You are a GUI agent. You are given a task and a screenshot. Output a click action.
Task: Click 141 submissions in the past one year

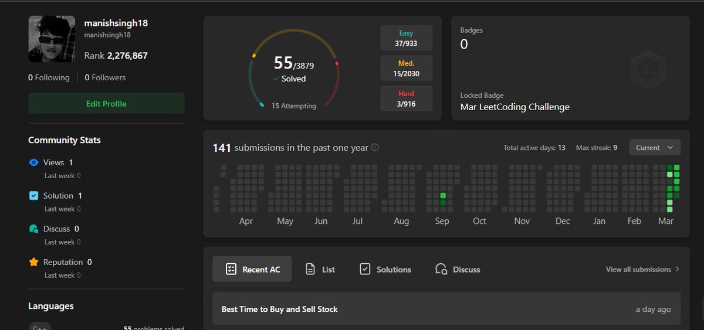pyautogui.click(x=290, y=148)
